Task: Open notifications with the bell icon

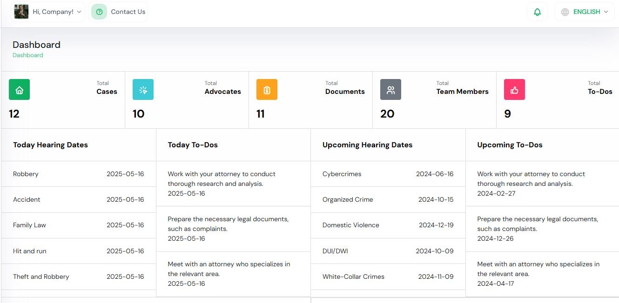Action: coord(537,12)
